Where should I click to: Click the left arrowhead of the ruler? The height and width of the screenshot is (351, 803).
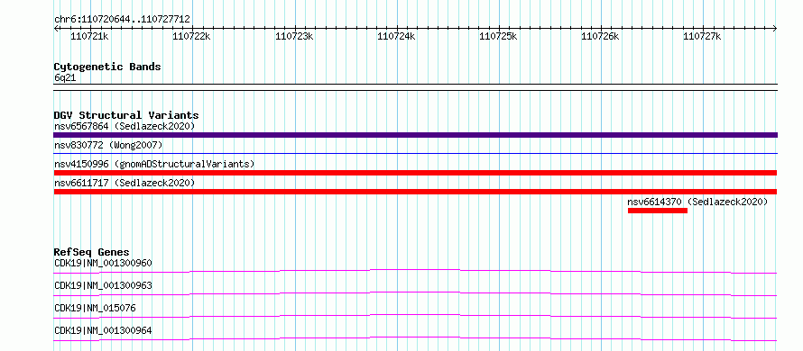click(x=56, y=28)
